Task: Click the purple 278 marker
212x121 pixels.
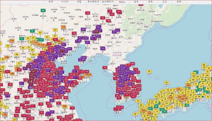Action: [57, 46]
